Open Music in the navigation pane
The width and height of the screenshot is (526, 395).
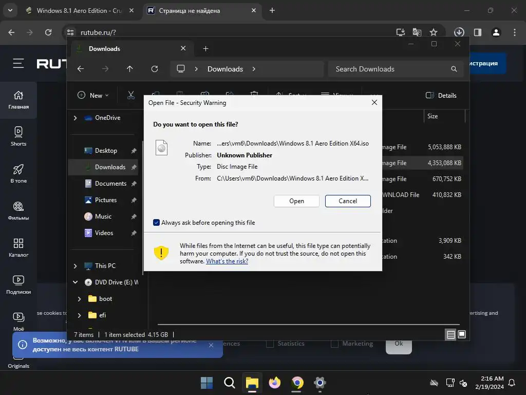tap(103, 217)
